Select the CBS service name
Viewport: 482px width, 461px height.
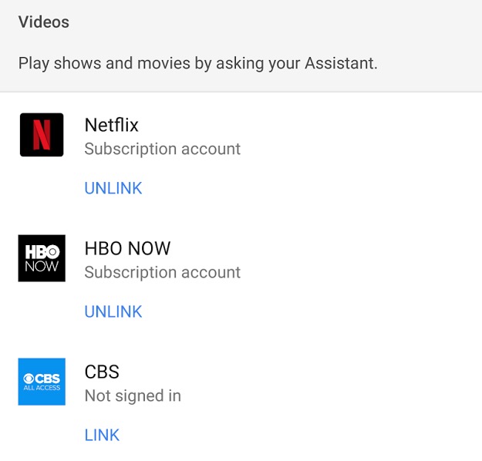point(102,372)
